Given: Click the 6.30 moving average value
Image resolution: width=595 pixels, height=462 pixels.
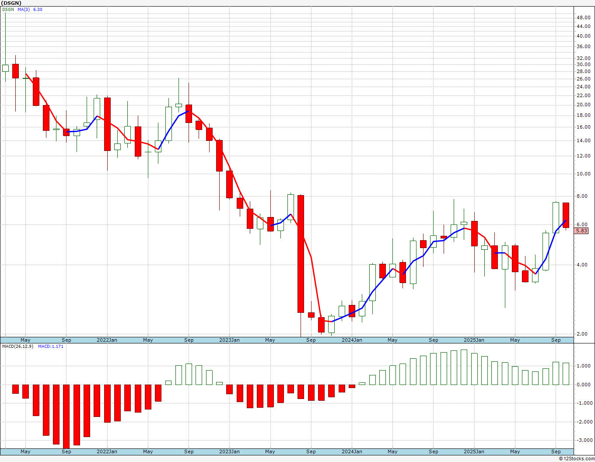Looking at the screenshot, I should click(38, 10).
